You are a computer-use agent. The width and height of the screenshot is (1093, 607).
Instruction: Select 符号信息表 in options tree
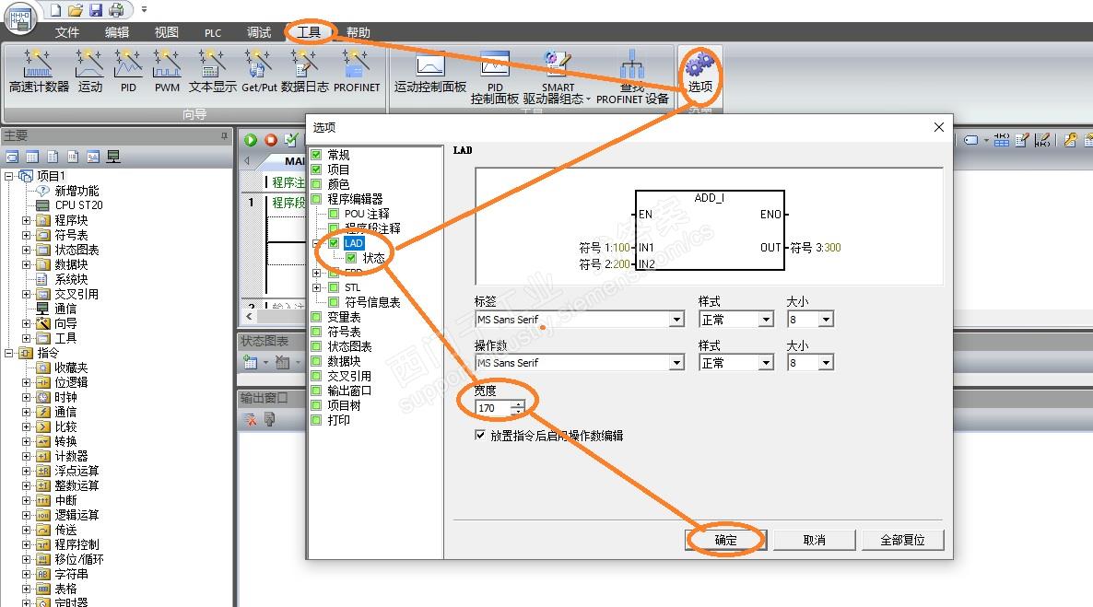[x=372, y=302]
